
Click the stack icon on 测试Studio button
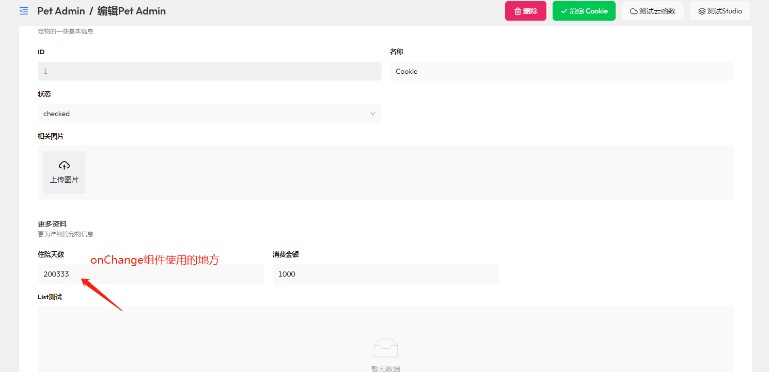tap(701, 10)
